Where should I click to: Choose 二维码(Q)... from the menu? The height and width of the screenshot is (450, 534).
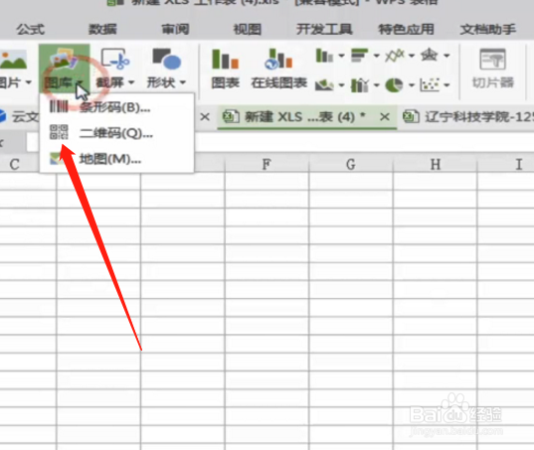116,133
